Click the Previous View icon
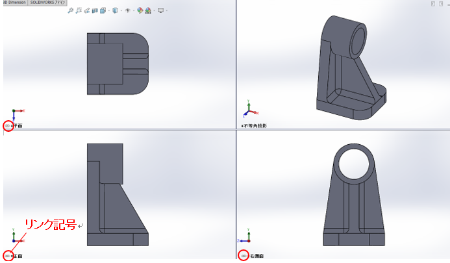 pos(87,10)
